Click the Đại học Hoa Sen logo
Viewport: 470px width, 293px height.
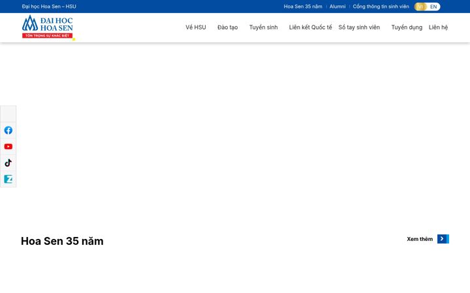(x=48, y=27)
